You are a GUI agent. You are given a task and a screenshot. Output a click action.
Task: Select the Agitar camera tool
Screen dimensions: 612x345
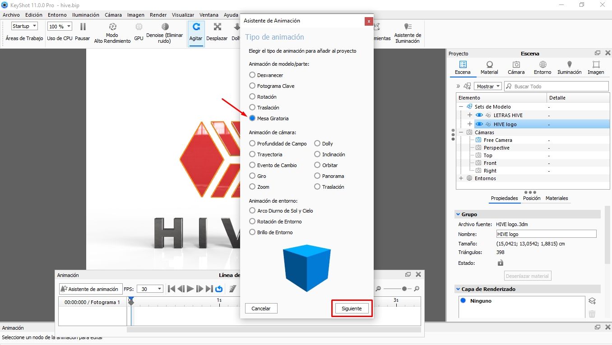click(196, 33)
